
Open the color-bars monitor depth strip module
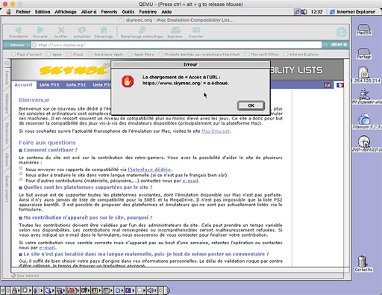pos(96,291)
